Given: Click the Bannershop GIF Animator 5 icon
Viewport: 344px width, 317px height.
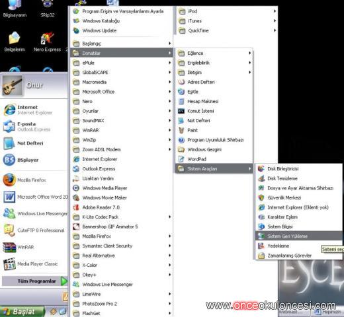Looking at the screenshot, I should point(76,227).
